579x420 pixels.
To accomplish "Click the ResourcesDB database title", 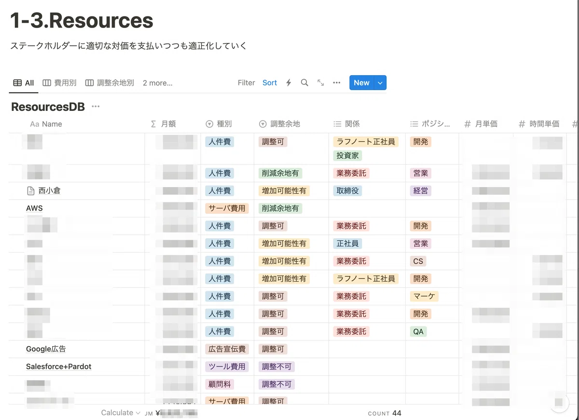I will pos(48,107).
